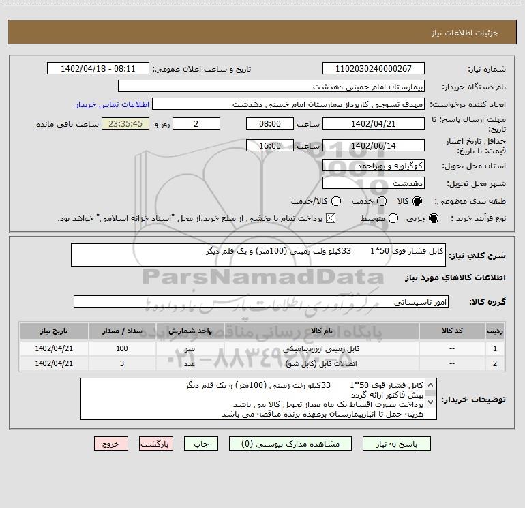Click the quantity cell 100
Screen dimensions: 525x508
click(x=122, y=348)
